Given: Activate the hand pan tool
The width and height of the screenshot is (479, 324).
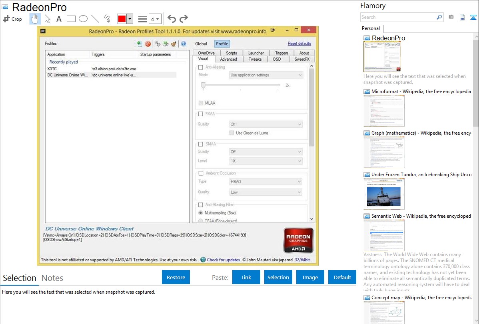Looking at the screenshot, I should (x=35, y=19).
